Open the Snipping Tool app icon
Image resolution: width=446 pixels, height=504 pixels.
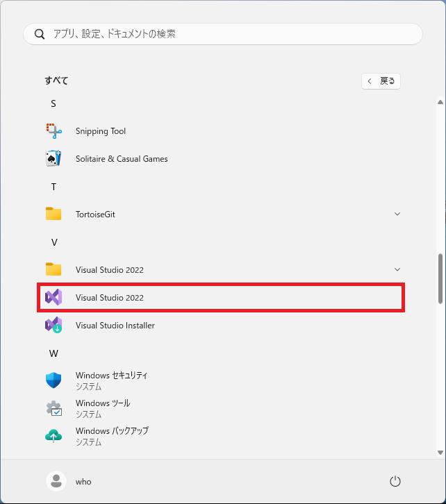click(x=53, y=131)
